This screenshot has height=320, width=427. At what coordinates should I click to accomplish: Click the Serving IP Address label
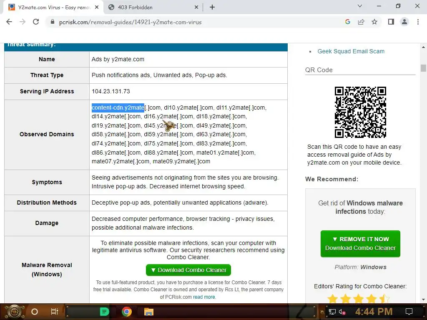pos(47,91)
